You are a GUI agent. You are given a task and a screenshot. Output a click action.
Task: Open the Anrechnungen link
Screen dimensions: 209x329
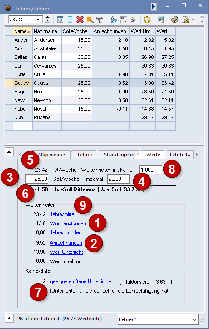(66, 243)
